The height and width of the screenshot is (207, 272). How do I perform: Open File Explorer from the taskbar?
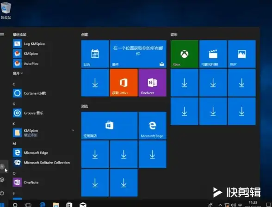(x=56, y=205)
